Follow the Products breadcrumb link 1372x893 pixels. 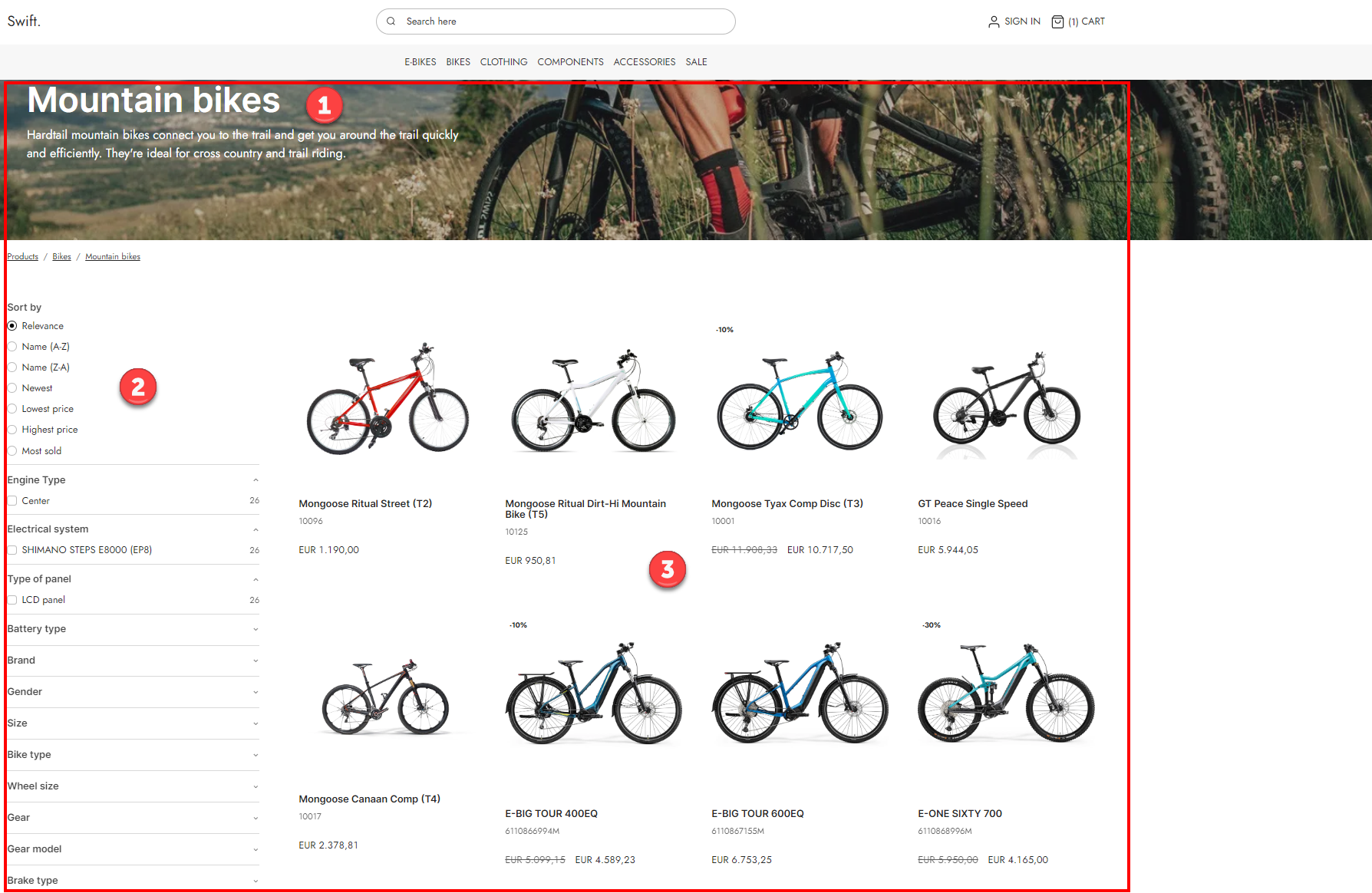point(23,257)
